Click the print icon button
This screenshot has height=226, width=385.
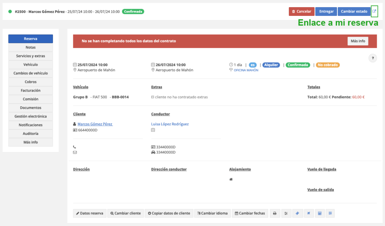click(x=275, y=213)
